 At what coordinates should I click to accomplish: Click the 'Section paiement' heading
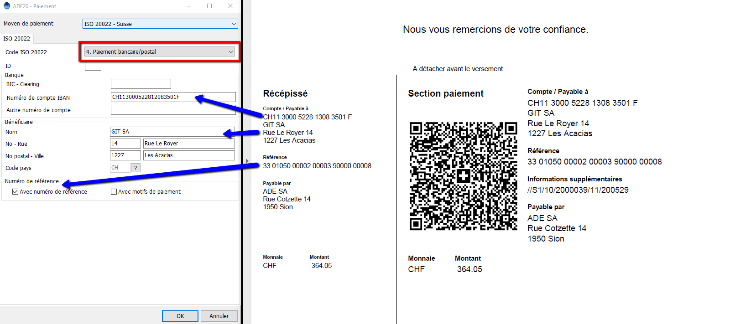click(x=446, y=93)
